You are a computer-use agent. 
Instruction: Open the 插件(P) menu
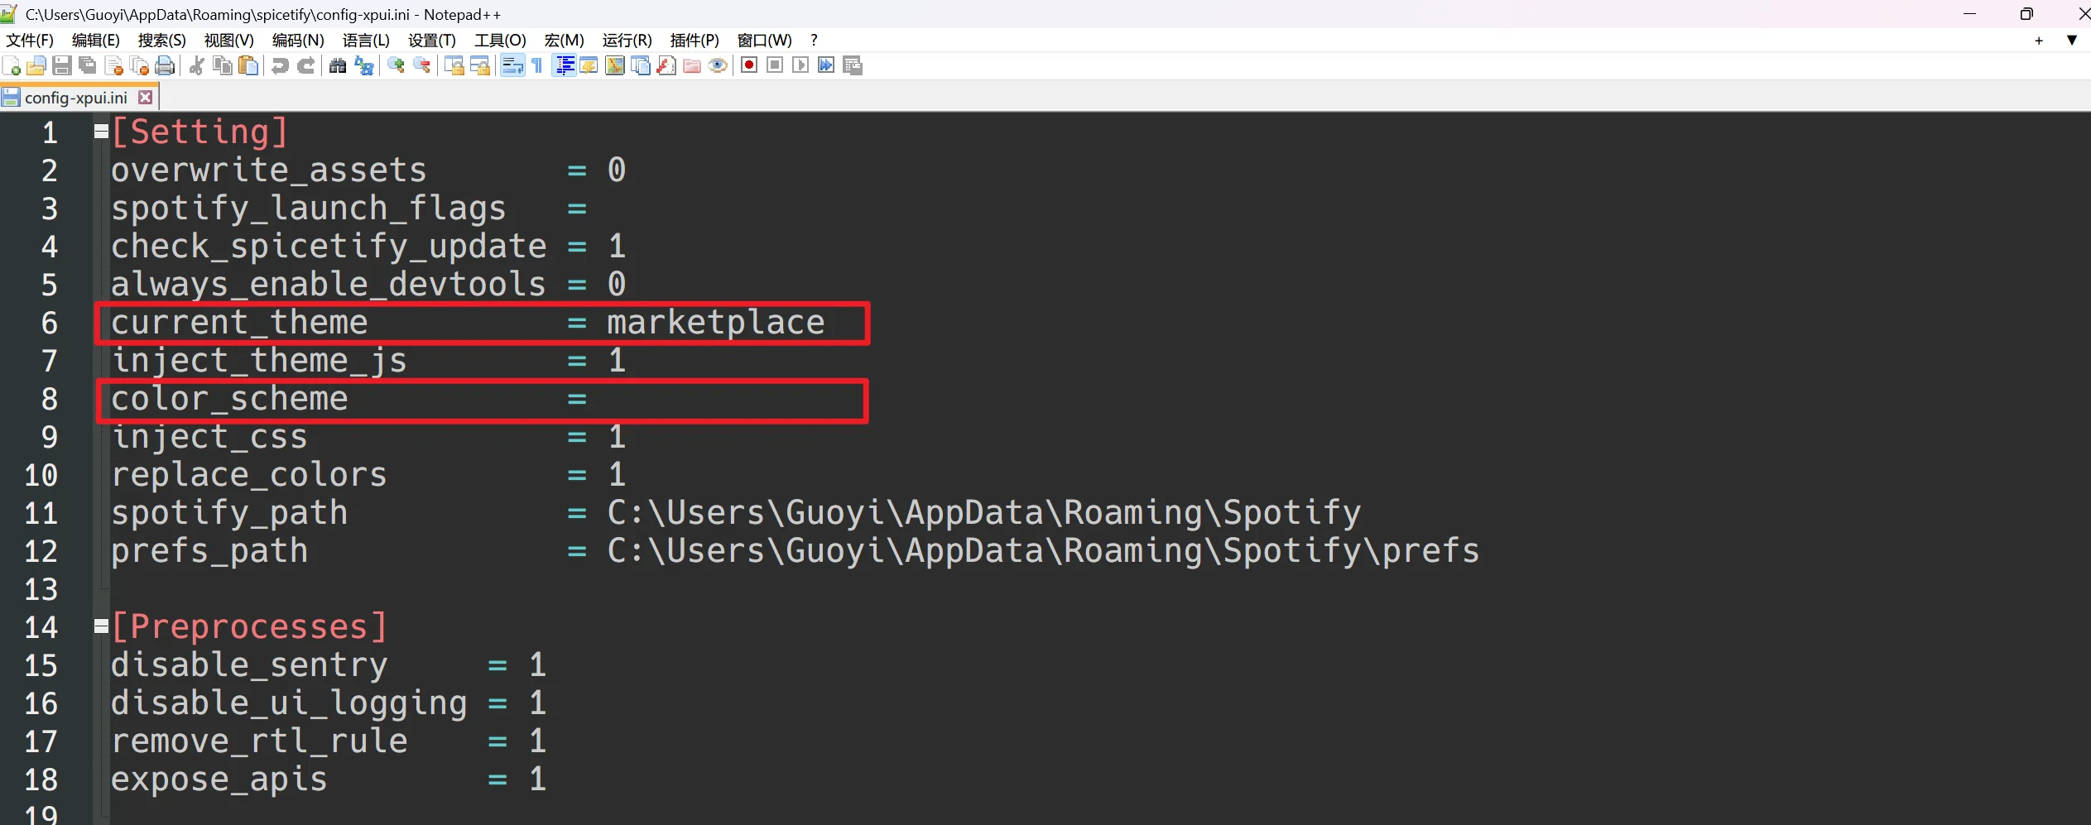[695, 41]
